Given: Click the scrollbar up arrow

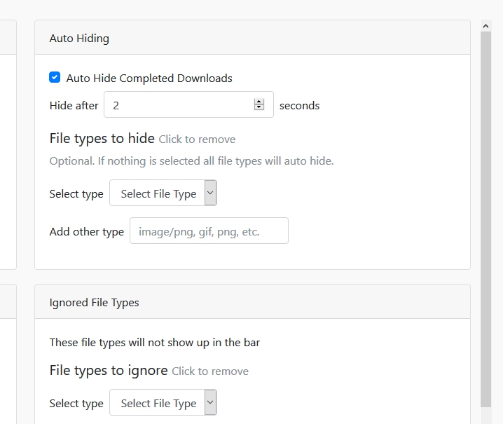Looking at the screenshot, I should tap(486, 26).
